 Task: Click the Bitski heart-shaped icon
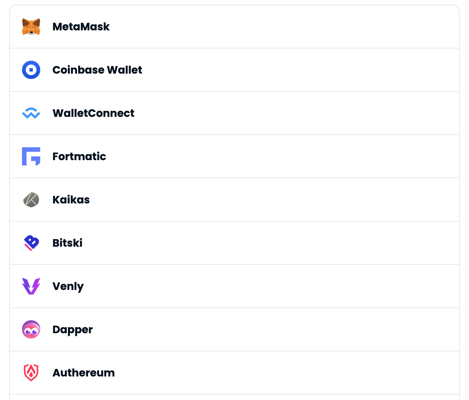coord(31,243)
